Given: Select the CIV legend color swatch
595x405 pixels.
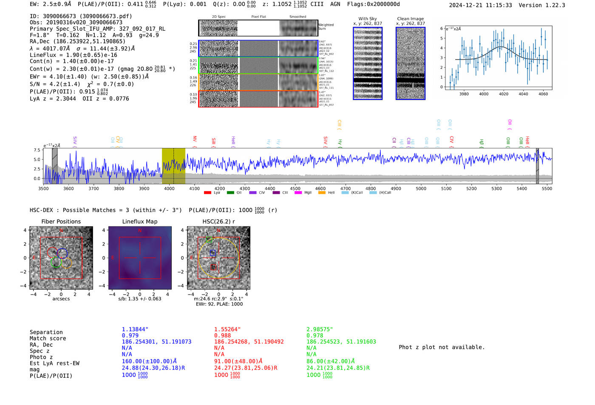Looking at the screenshot, I should tap(253, 193).
